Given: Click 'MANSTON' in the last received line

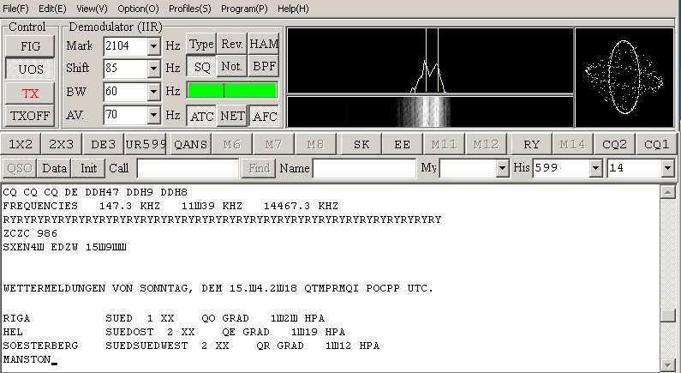Looking at the screenshot, I should (x=27, y=359).
